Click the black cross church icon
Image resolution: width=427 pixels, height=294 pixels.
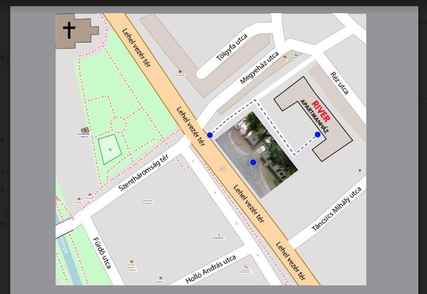click(x=69, y=30)
